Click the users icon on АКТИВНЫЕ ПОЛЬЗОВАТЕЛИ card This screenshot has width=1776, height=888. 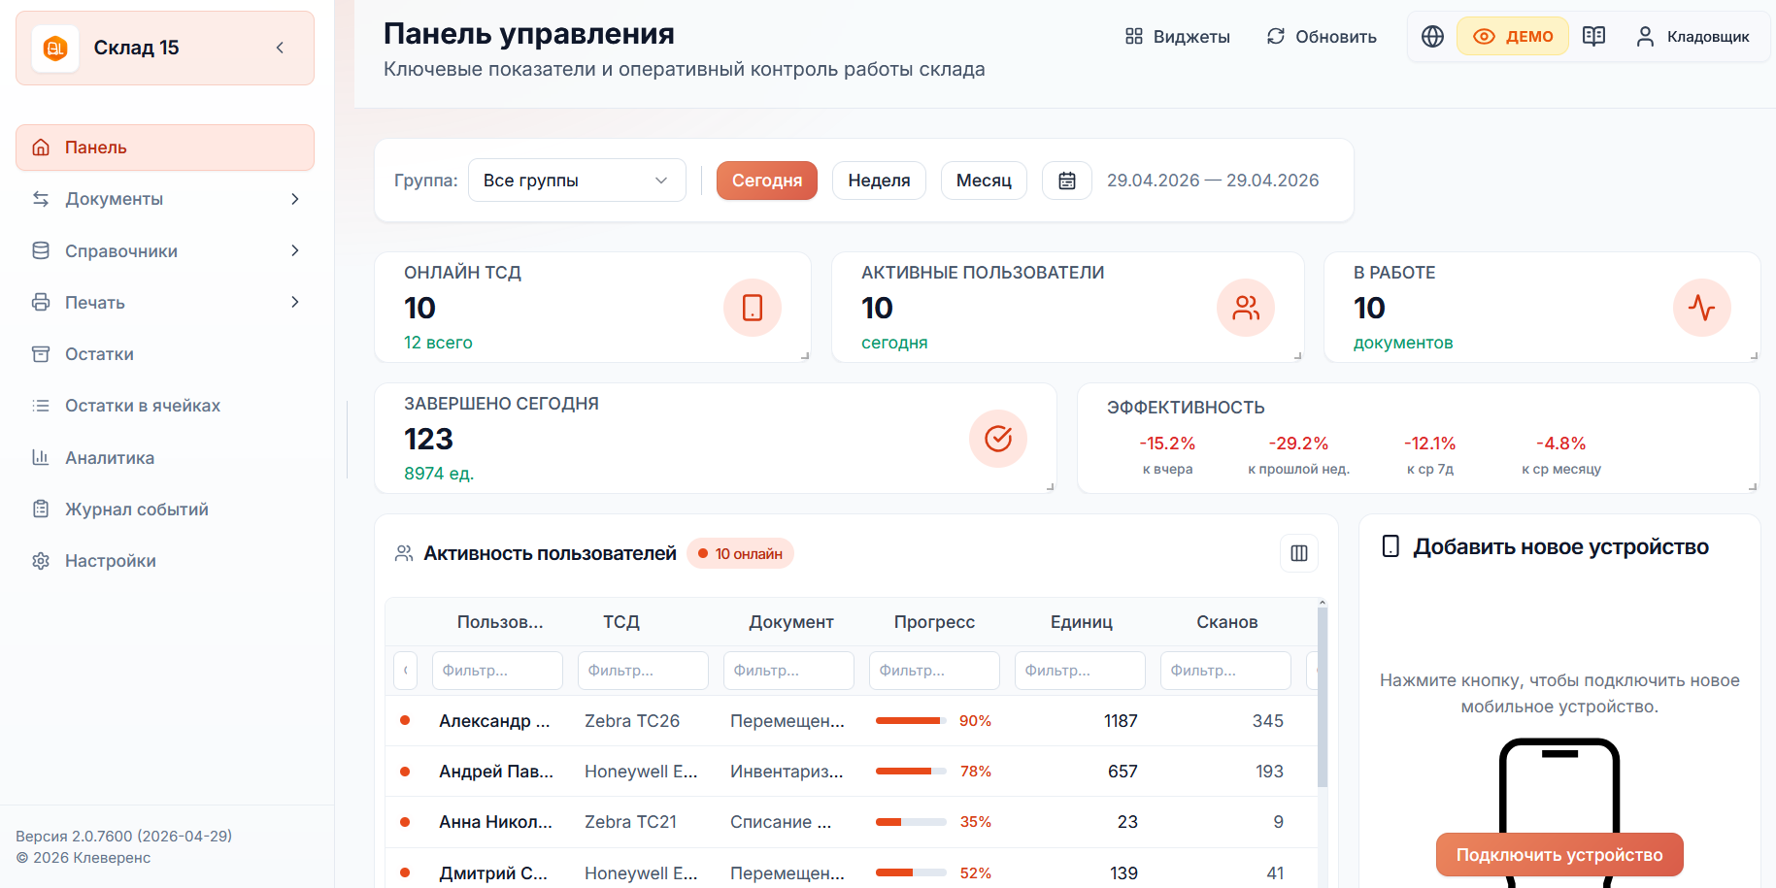click(1246, 308)
